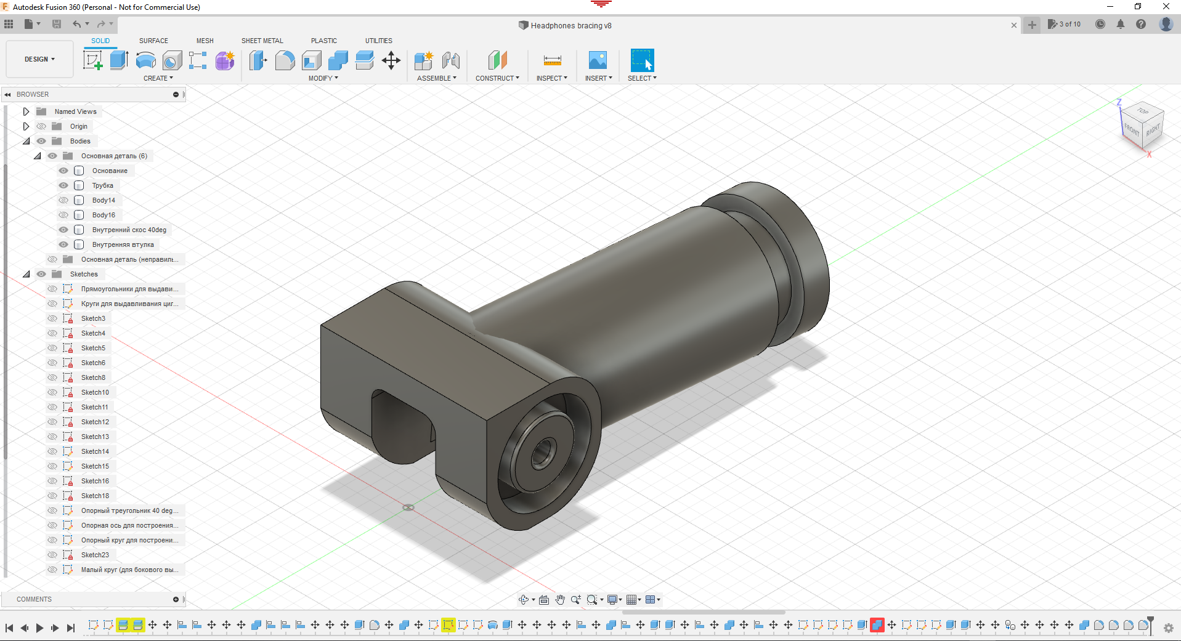
Task: Close the Headphones bracing v8 tab
Action: (1014, 25)
